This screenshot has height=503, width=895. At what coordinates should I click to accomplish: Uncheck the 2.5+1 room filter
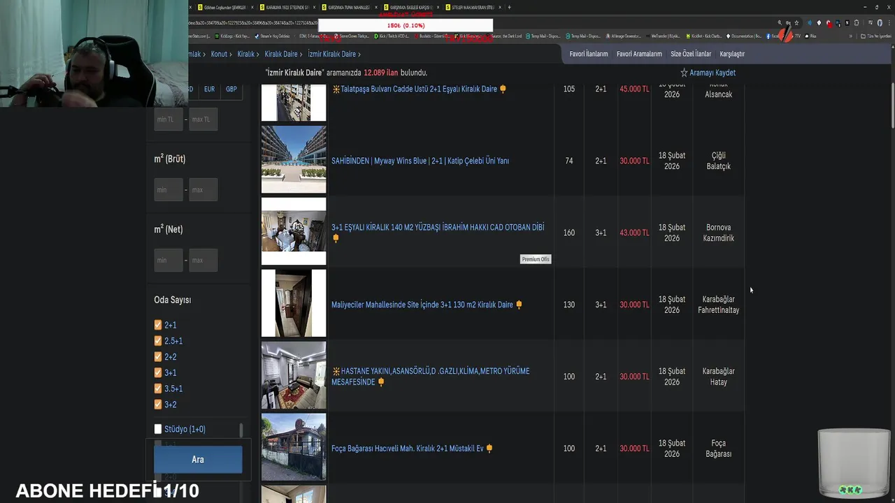(158, 341)
